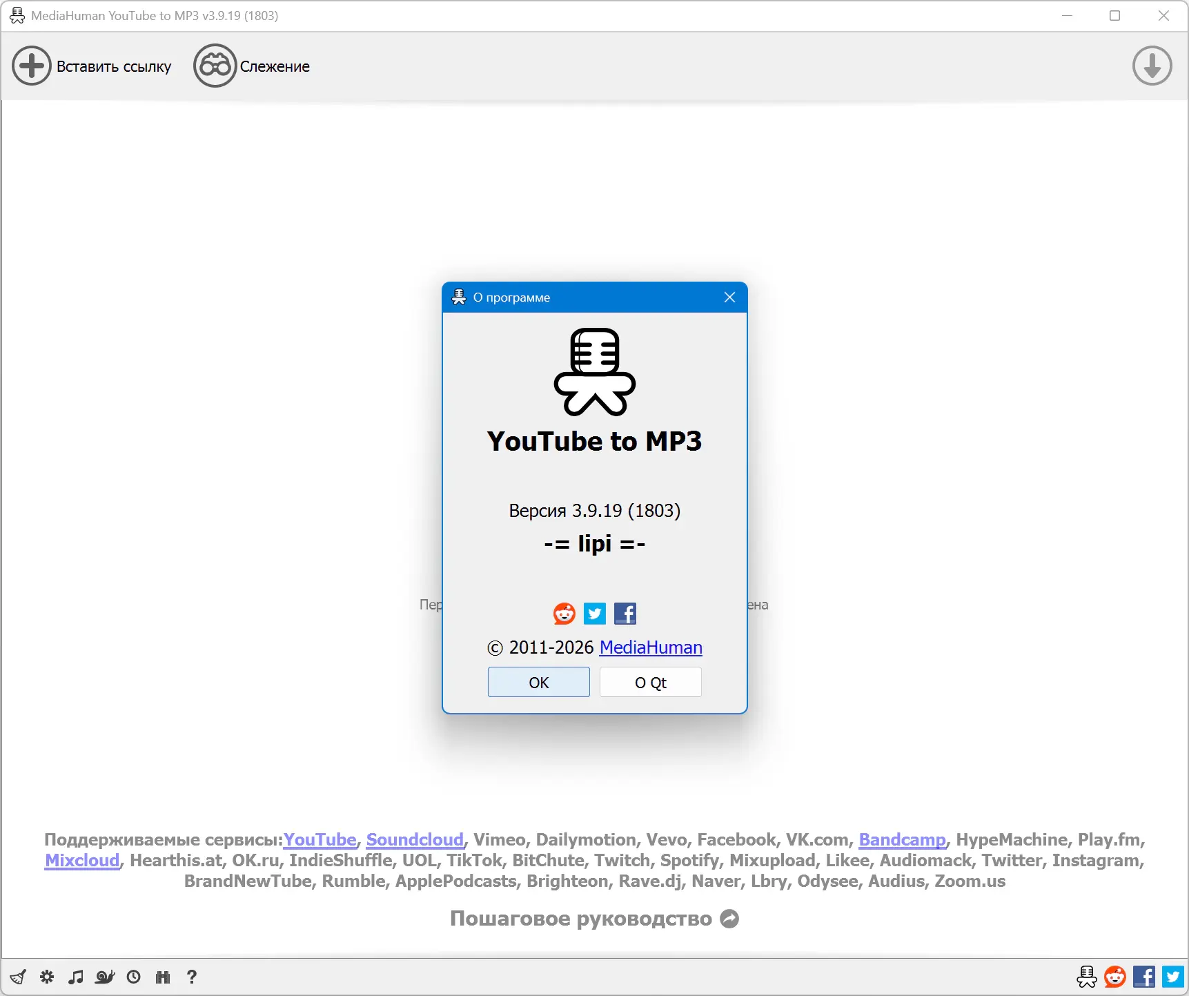The height and width of the screenshot is (996, 1189).
Task: Click the Facebook icon in the About dialog
Action: pos(625,614)
